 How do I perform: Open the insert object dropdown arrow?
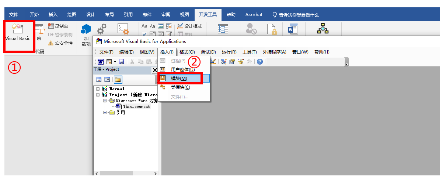click(115, 62)
